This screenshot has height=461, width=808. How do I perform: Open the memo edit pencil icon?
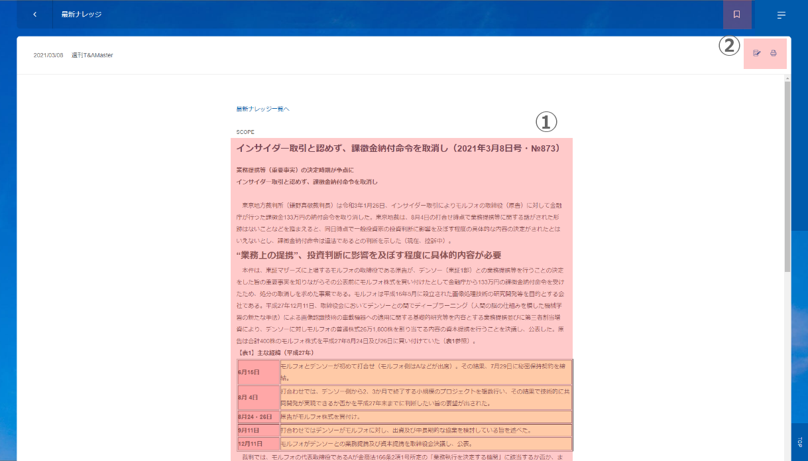[x=757, y=54]
